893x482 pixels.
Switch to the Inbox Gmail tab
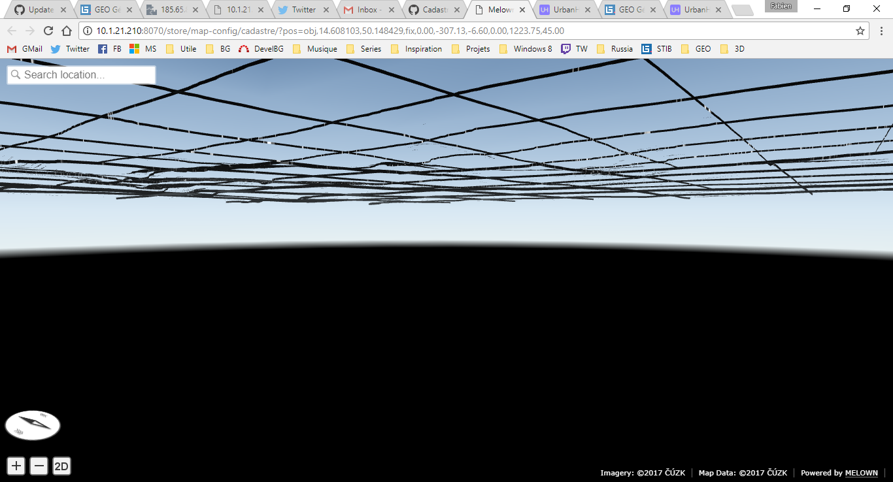click(x=364, y=9)
